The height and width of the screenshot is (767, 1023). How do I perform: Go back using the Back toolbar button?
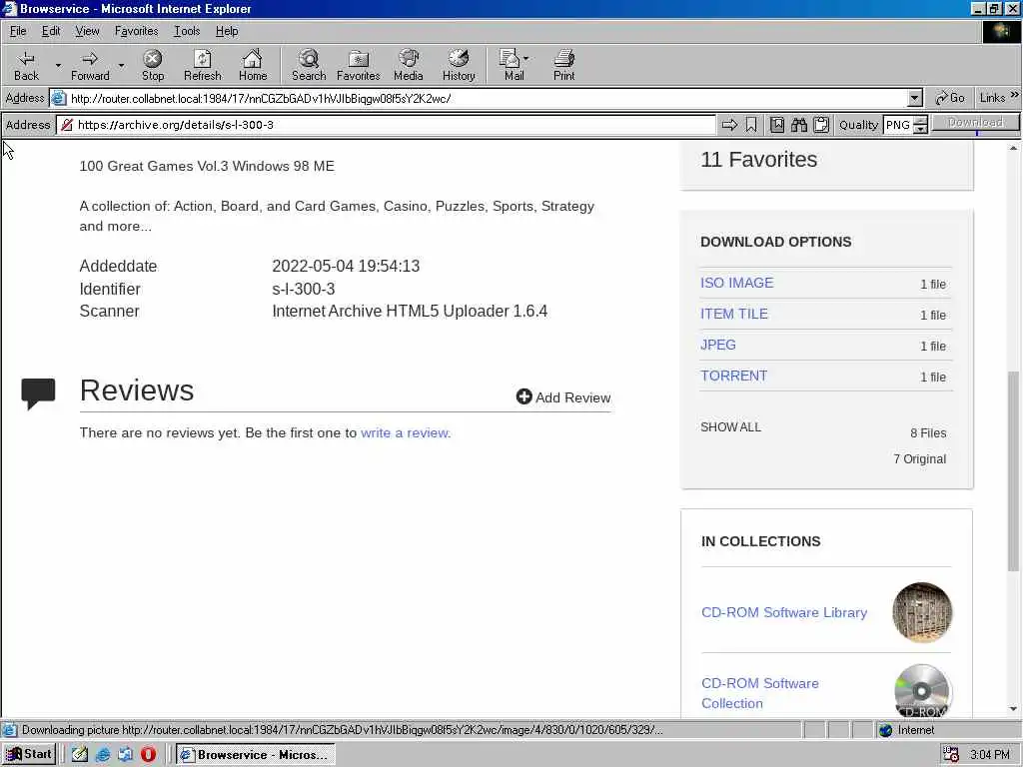(26, 65)
